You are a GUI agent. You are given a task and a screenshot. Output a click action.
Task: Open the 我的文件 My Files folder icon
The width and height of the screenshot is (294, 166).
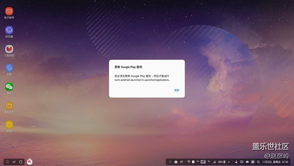[x=9, y=106]
